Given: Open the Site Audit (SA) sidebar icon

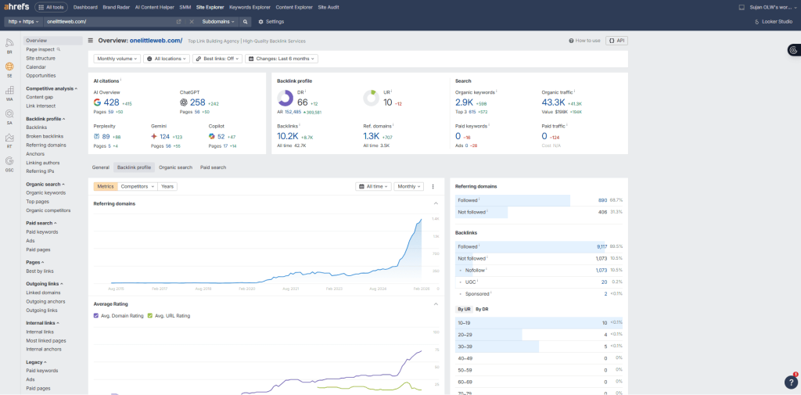Looking at the screenshot, I should pos(9,114).
